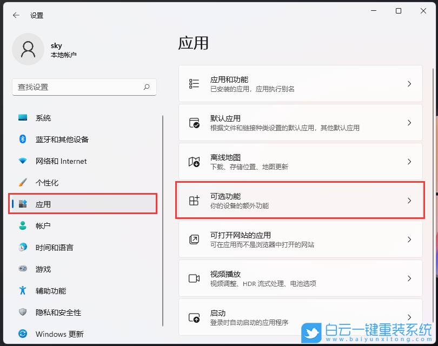Click the 查找设置 search field

[84, 87]
